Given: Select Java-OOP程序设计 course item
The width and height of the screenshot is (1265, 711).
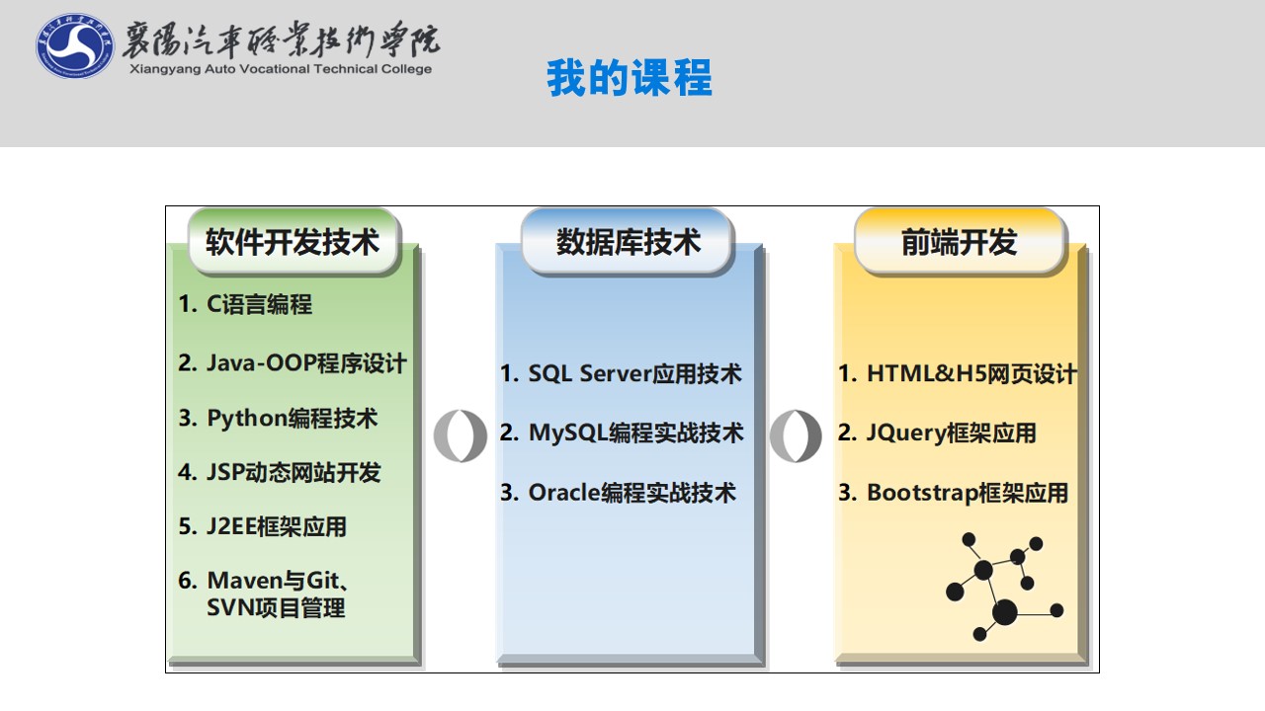Looking at the screenshot, I should point(293,362).
